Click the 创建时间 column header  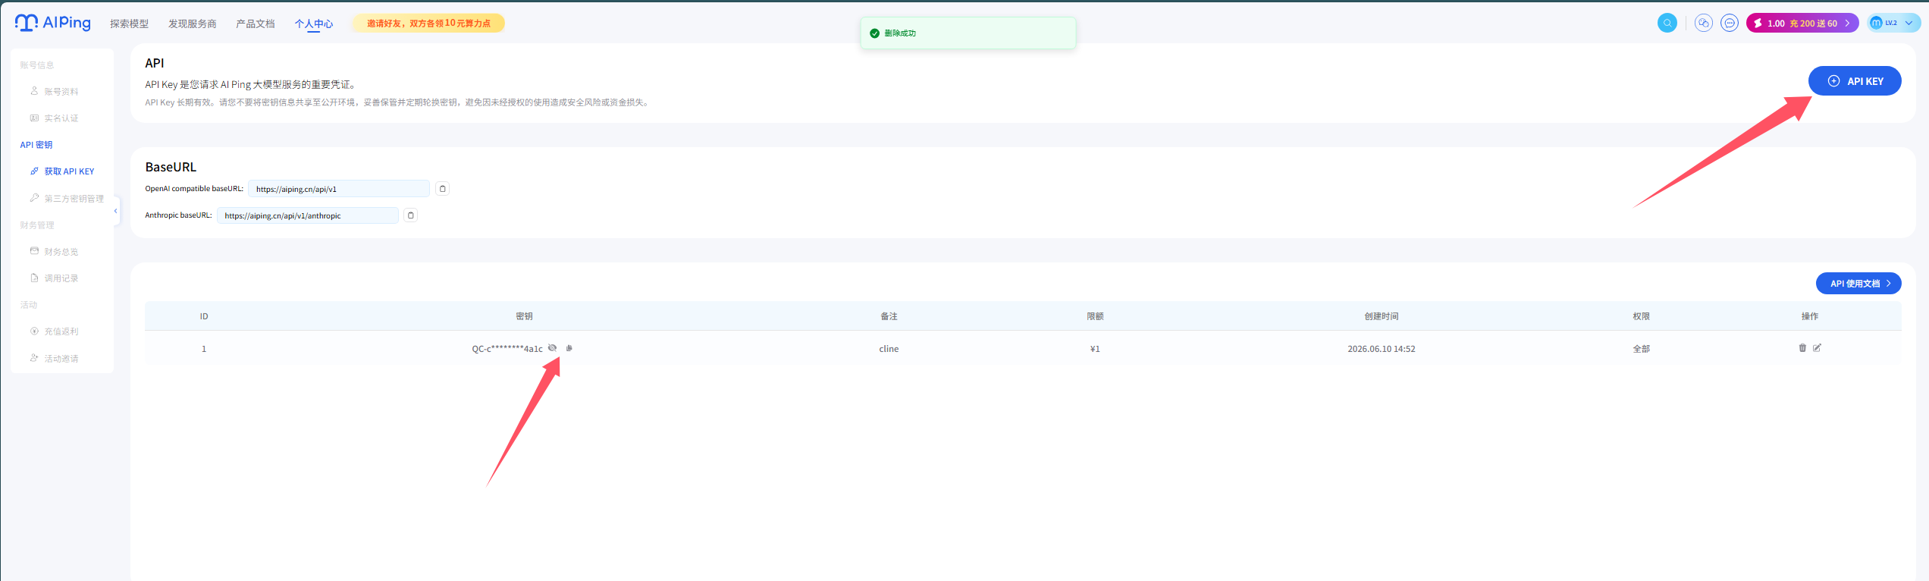coord(1382,316)
